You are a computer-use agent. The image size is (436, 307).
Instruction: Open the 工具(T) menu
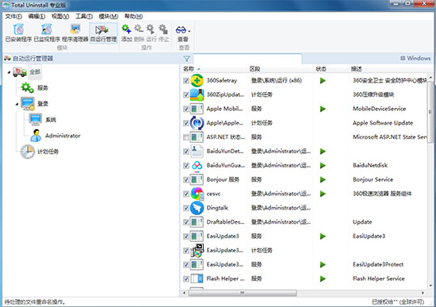[84, 17]
